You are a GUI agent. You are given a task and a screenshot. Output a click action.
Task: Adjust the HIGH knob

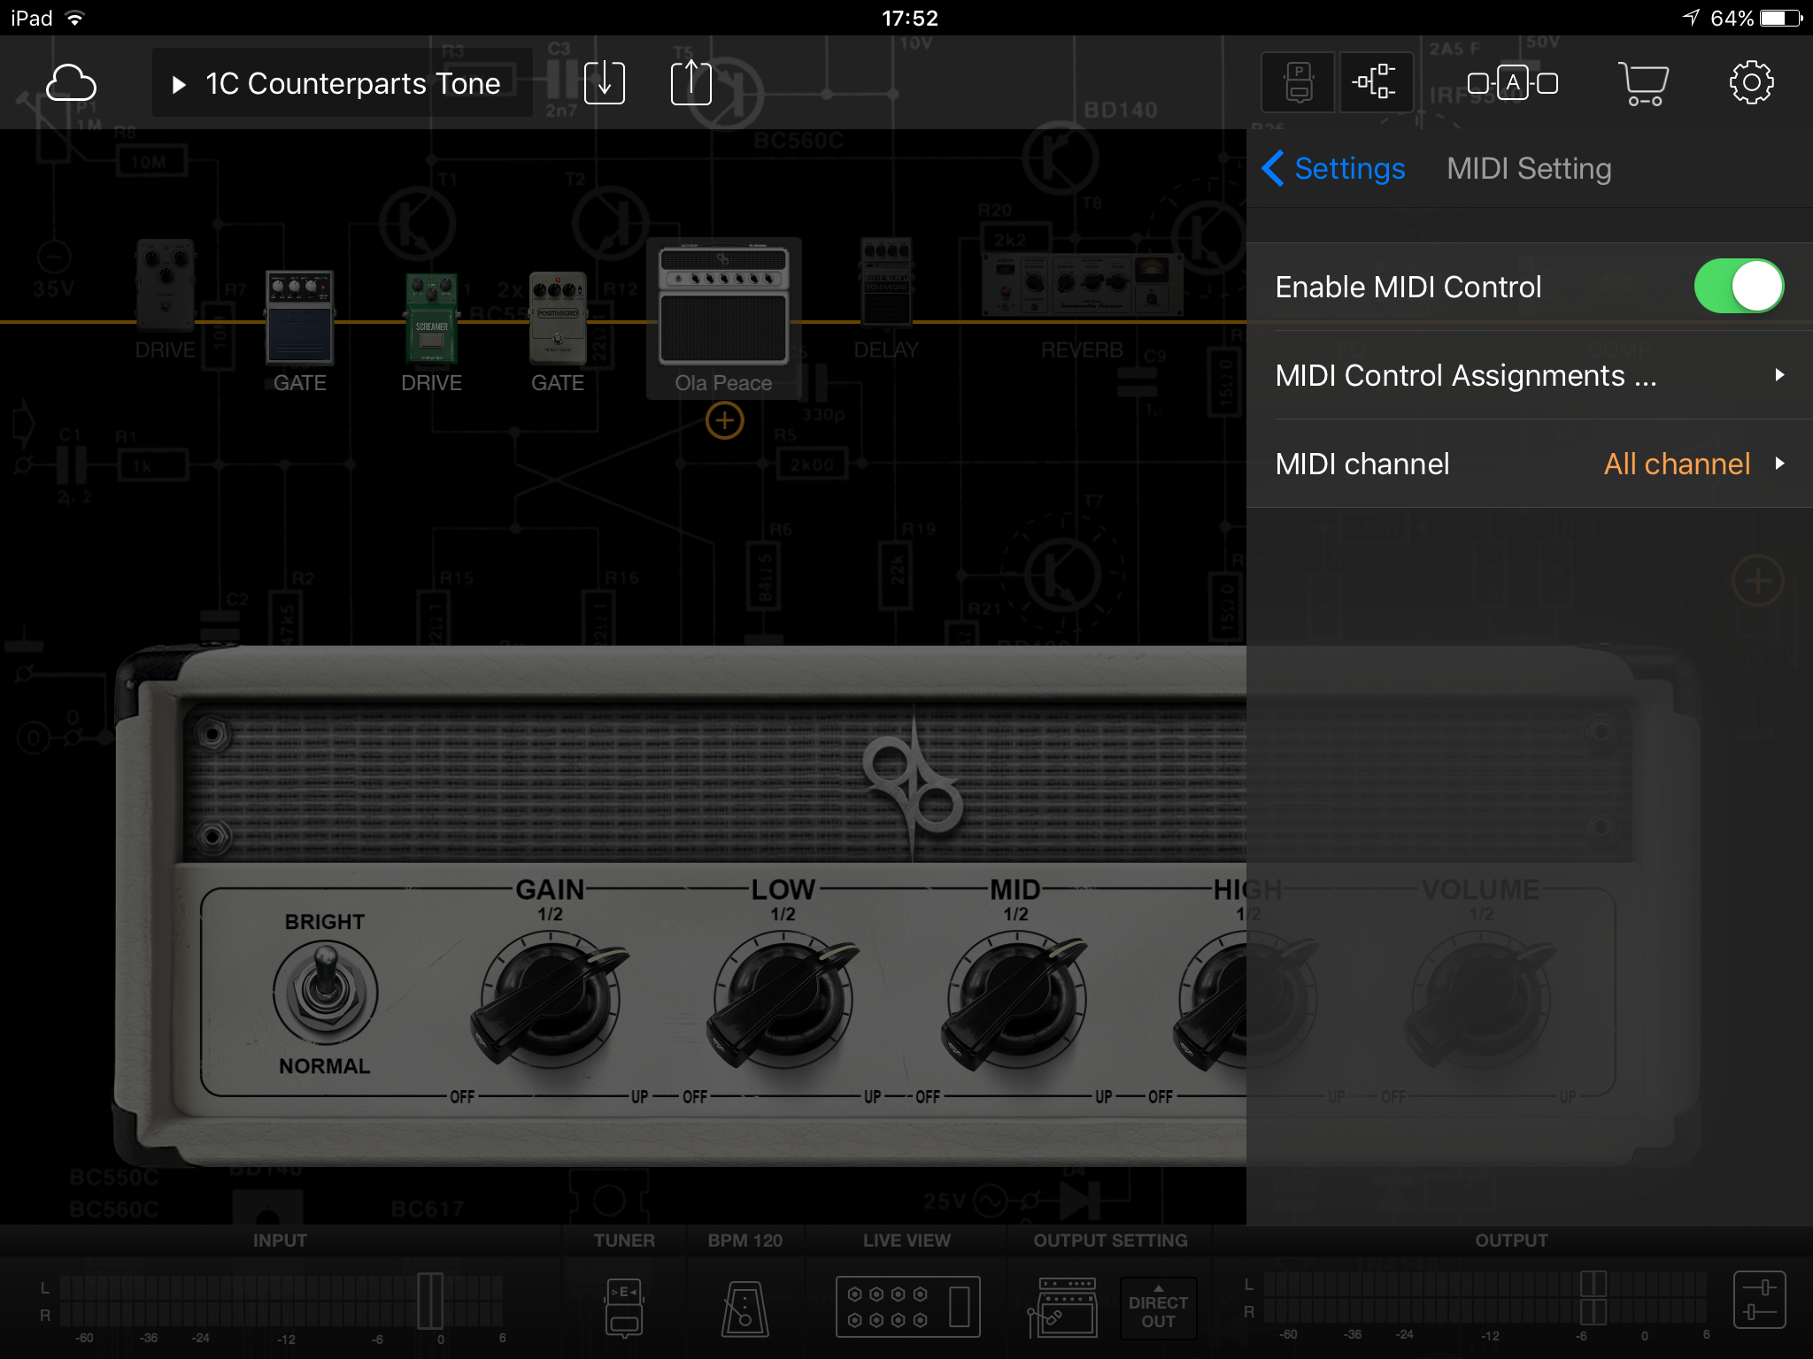coord(1246,1000)
